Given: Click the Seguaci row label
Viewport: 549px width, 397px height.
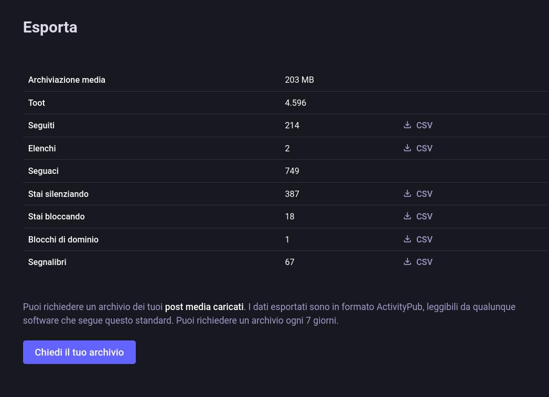Looking at the screenshot, I should [44, 171].
